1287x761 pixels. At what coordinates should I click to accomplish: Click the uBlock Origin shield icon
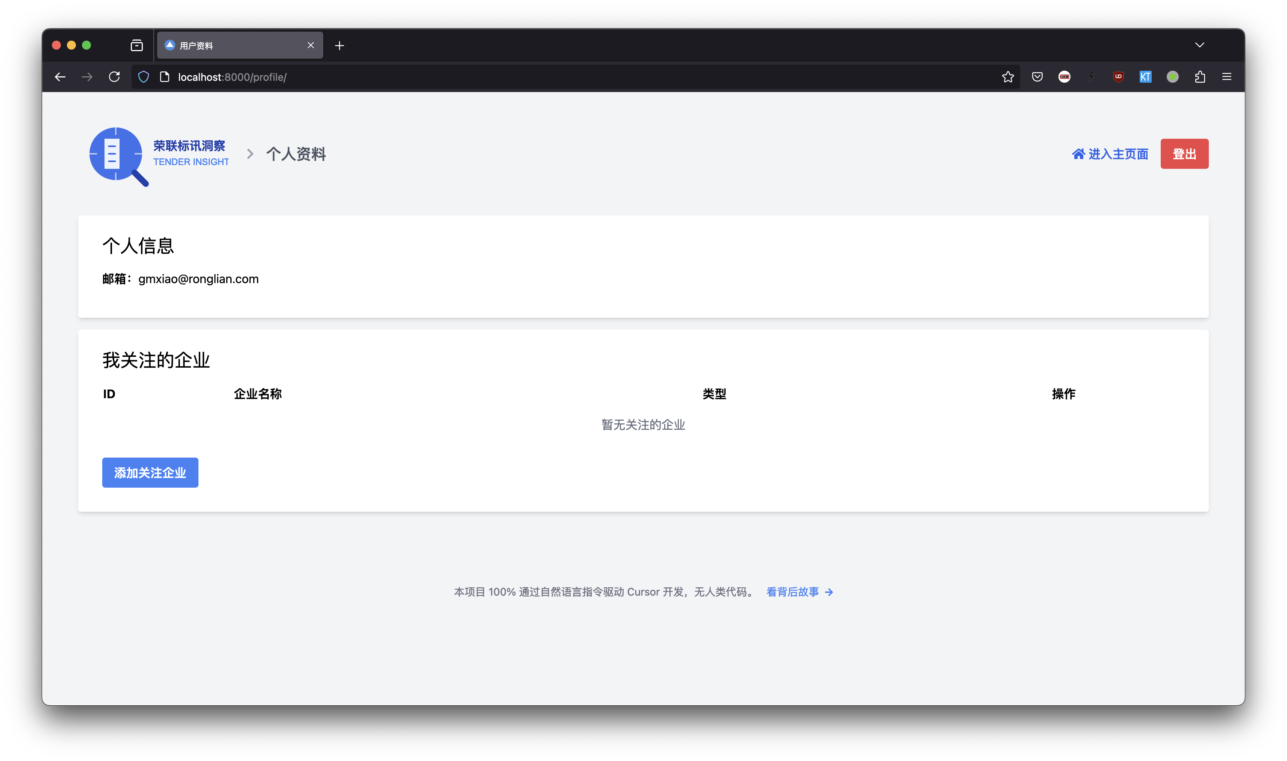[1118, 77]
